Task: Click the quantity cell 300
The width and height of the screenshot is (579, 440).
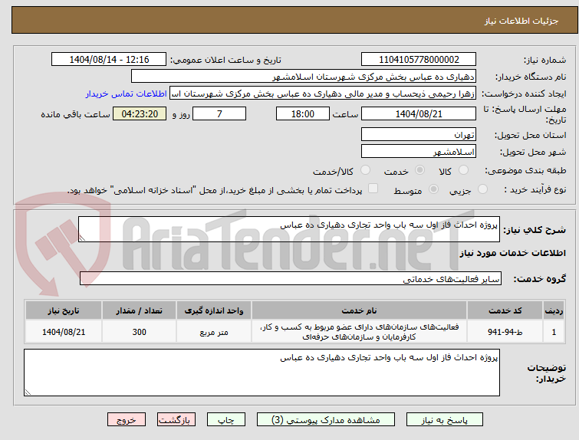Action: [x=140, y=332]
